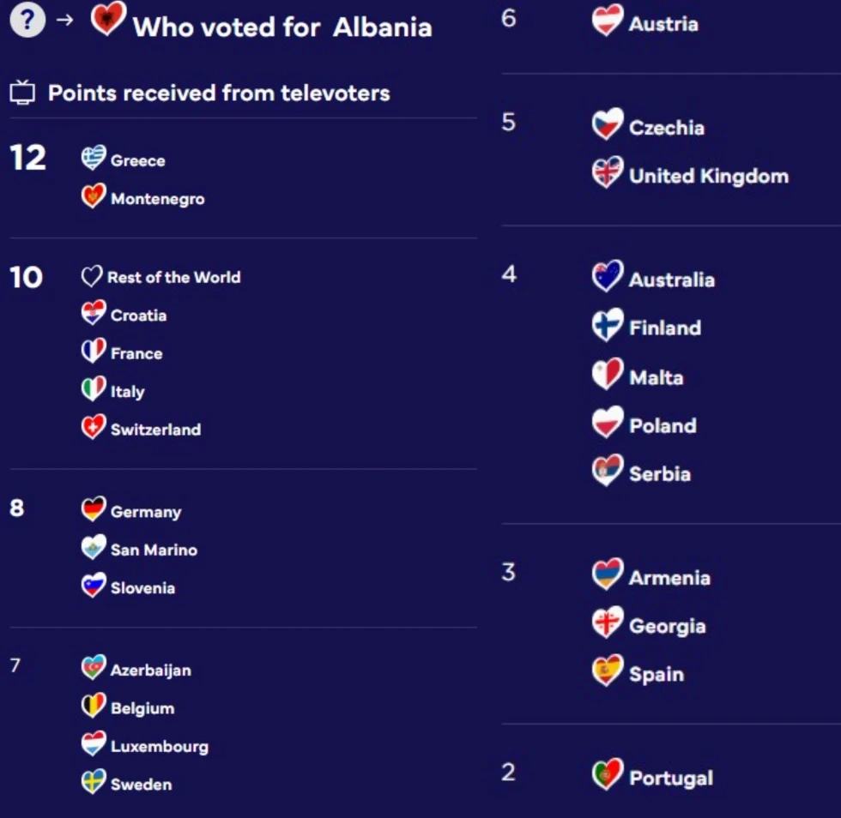Click the Sweden heart flag icon
Viewport: 841px width, 818px height.
[x=94, y=782]
